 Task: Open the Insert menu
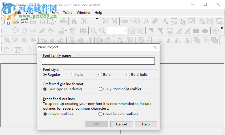(x=42, y=13)
